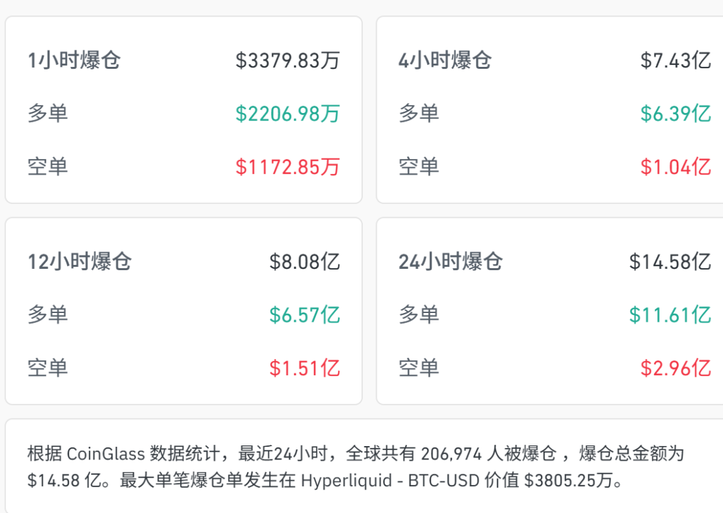This screenshot has height=513, width=723.
Task: Select the 12小时爆仓 card title
Action: click(80, 262)
